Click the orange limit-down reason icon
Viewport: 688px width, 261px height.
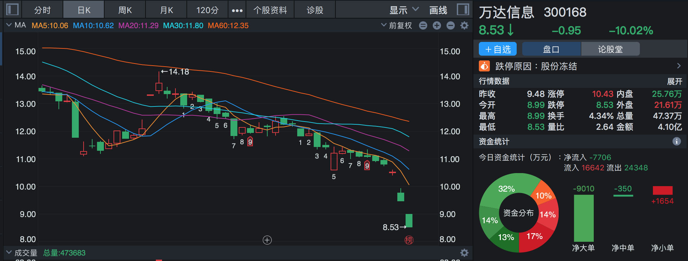[484, 66]
